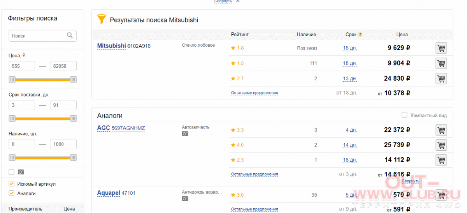This screenshot has height=213, width=467.
Task: Click the star rating 2.7
Action: [x=237, y=78]
